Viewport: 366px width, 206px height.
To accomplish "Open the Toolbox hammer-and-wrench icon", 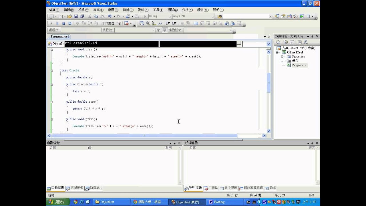I will coord(295,16).
